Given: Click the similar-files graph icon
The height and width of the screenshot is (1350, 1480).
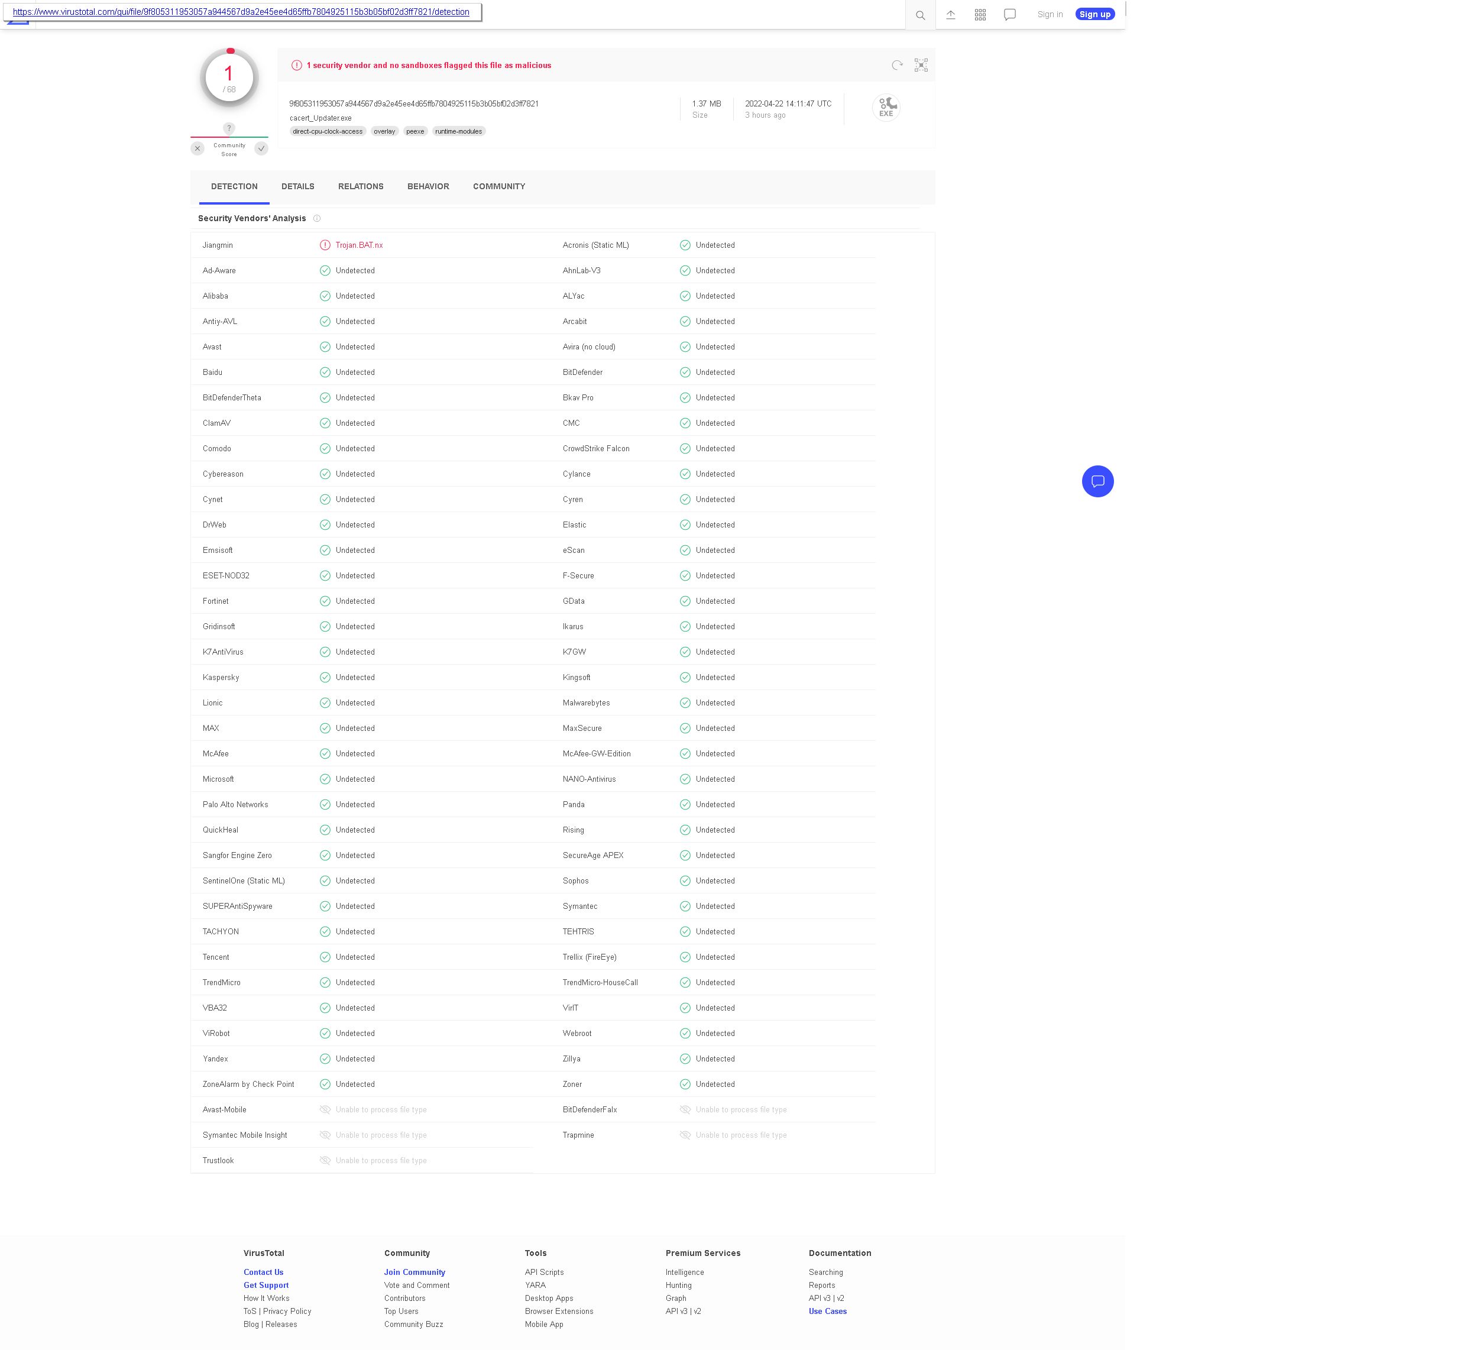Looking at the screenshot, I should [921, 65].
